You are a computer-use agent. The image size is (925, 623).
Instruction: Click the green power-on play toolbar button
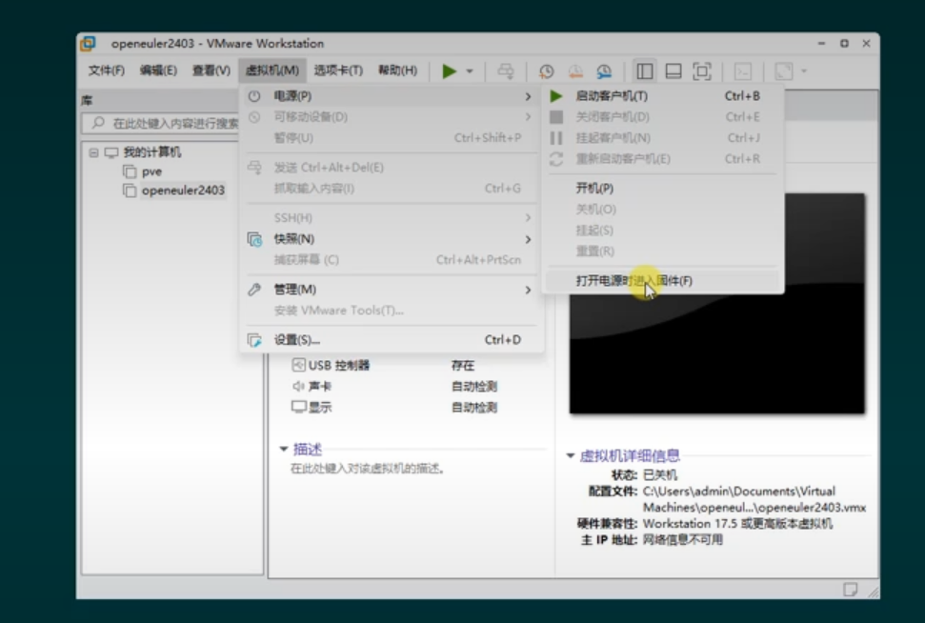tap(450, 71)
